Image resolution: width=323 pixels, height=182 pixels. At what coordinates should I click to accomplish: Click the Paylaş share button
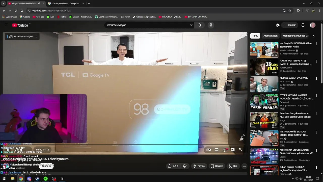point(199,166)
